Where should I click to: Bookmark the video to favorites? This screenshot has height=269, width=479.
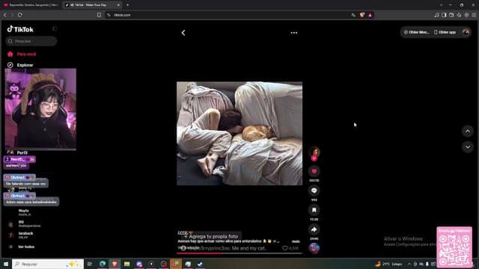[314, 210]
